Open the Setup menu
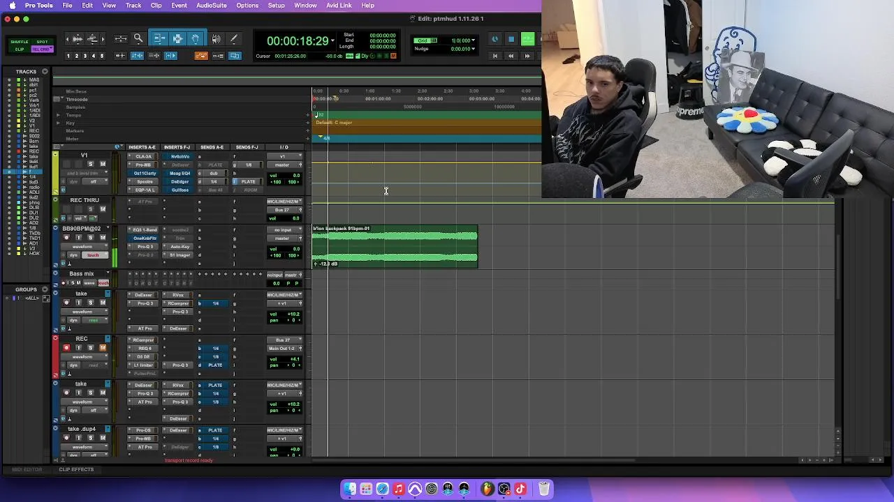The image size is (894, 502). 277,6
